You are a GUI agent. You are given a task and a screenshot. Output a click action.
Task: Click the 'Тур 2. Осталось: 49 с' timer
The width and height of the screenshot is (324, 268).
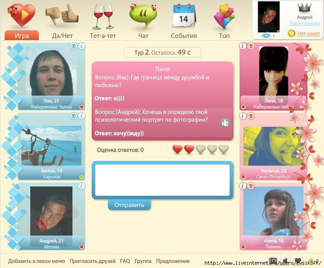pyautogui.click(x=162, y=52)
